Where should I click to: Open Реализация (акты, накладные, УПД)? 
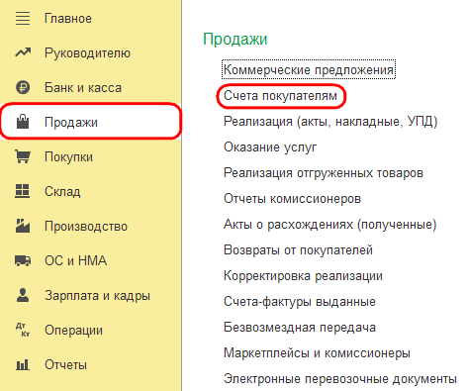330,122
